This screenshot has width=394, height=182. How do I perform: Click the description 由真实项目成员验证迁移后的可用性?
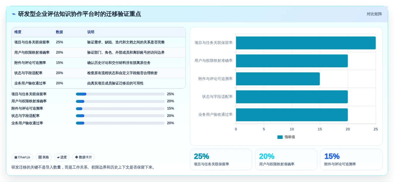(x=115, y=83)
